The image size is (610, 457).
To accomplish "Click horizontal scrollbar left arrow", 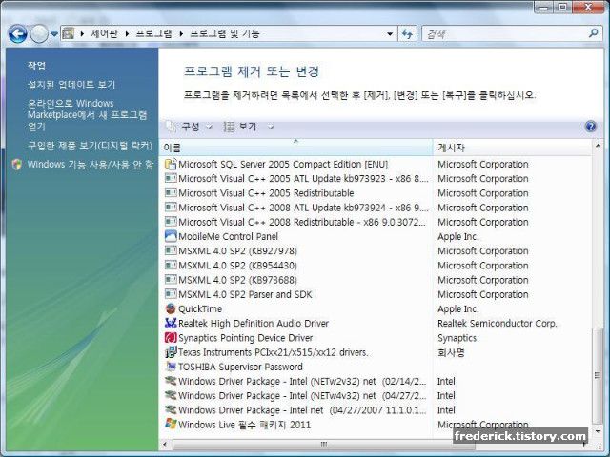I will [x=165, y=444].
